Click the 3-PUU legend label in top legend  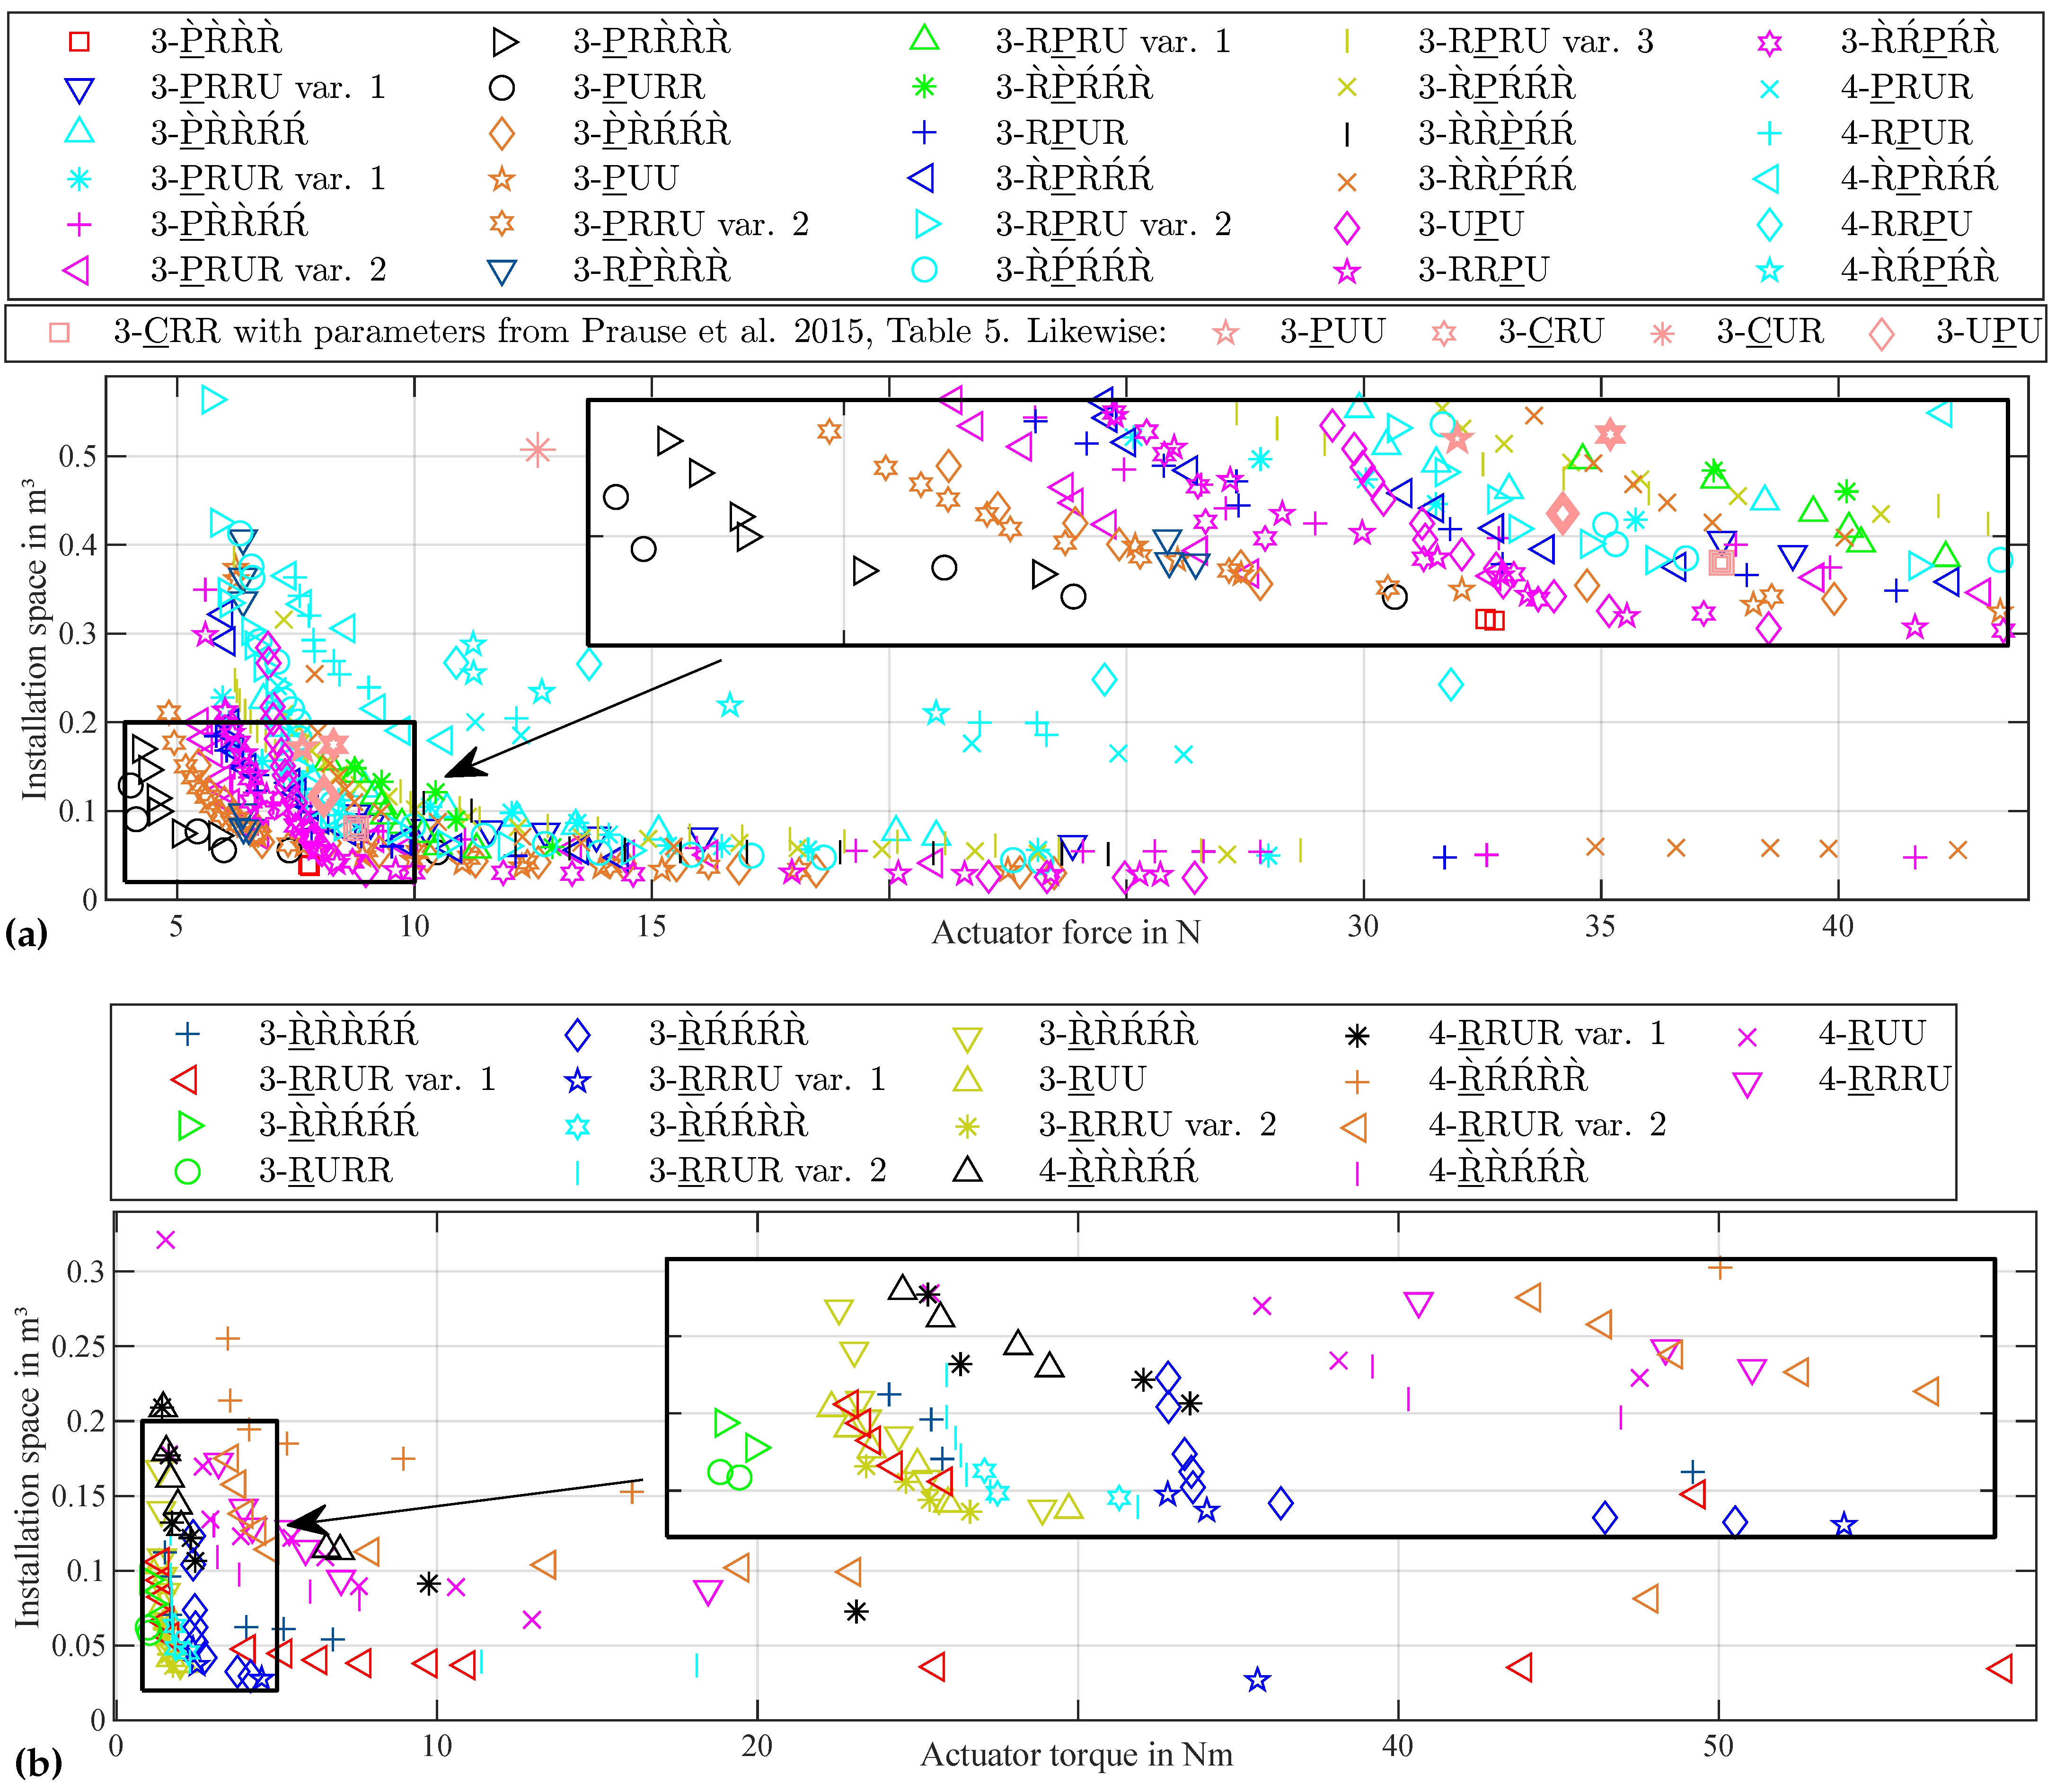626,179
